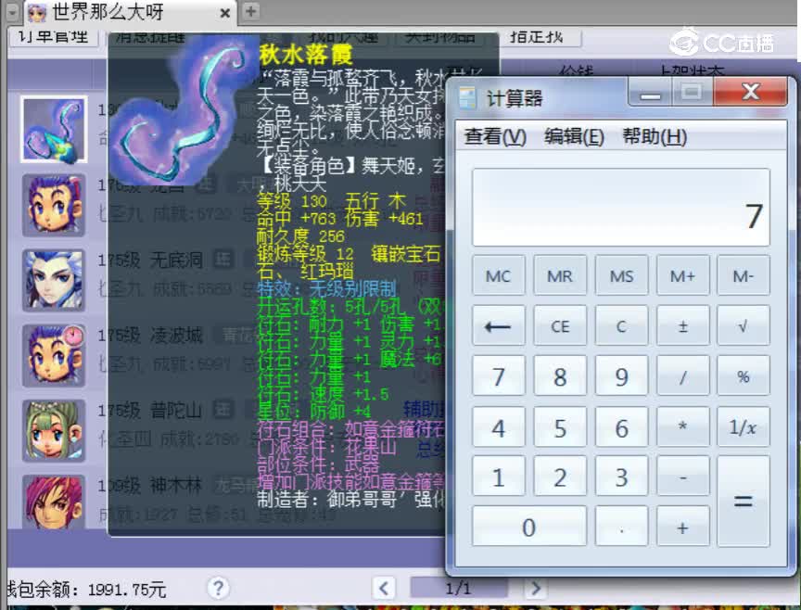Select the 175级 无底洞 character avatar

click(x=53, y=280)
